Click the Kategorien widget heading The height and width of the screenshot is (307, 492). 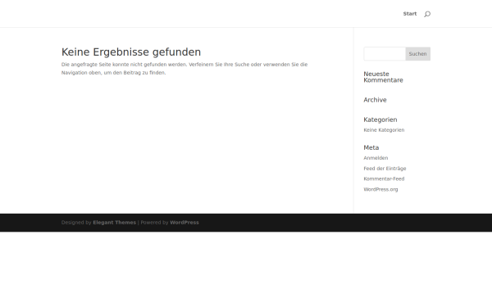(380, 120)
